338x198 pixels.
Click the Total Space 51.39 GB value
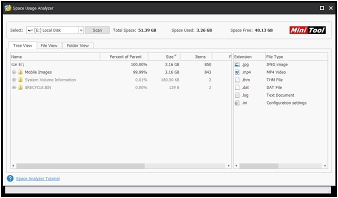tap(147, 30)
